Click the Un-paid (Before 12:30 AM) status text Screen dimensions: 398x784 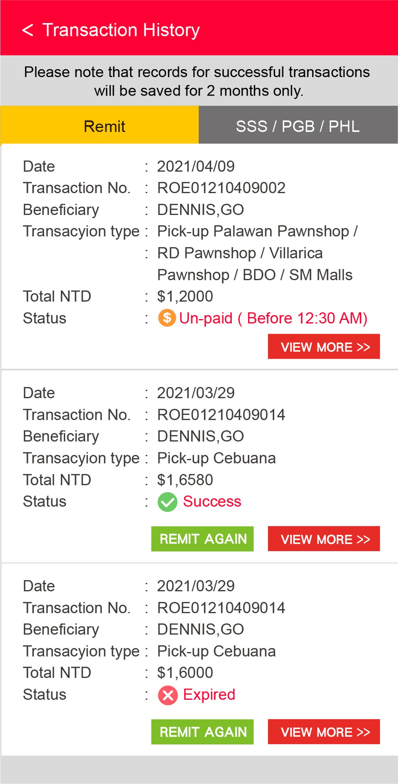pyautogui.click(x=273, y=318)
